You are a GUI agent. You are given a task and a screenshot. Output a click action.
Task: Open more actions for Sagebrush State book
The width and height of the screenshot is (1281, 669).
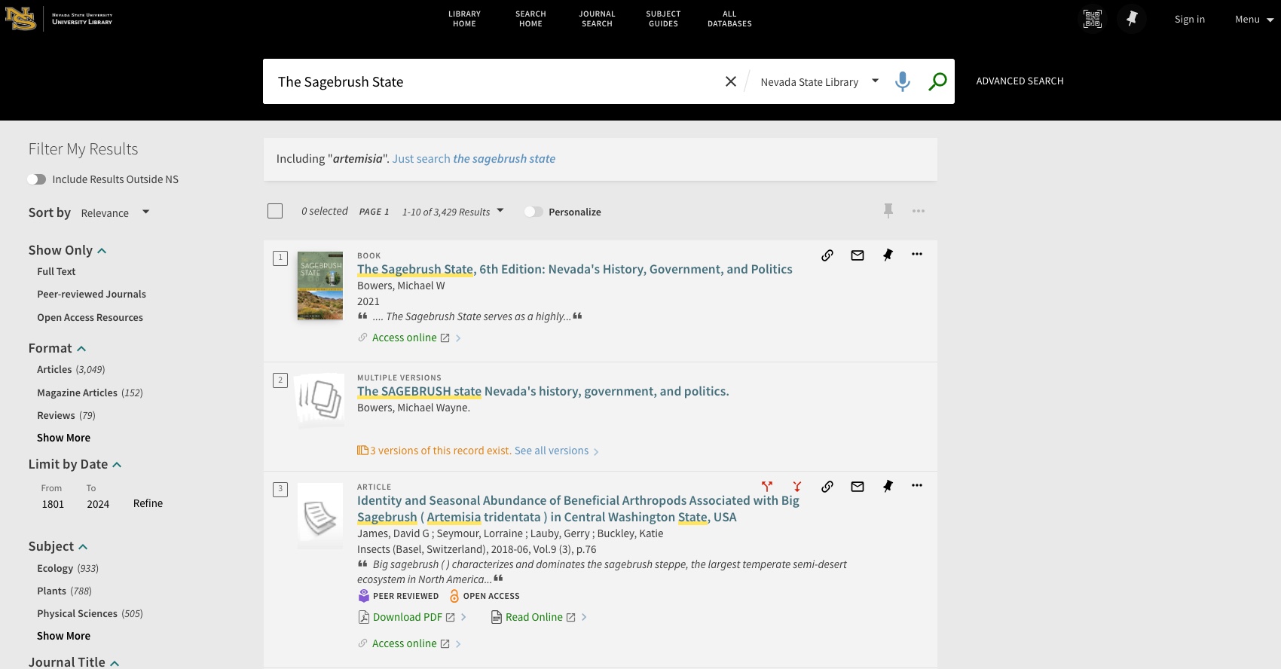917,255
